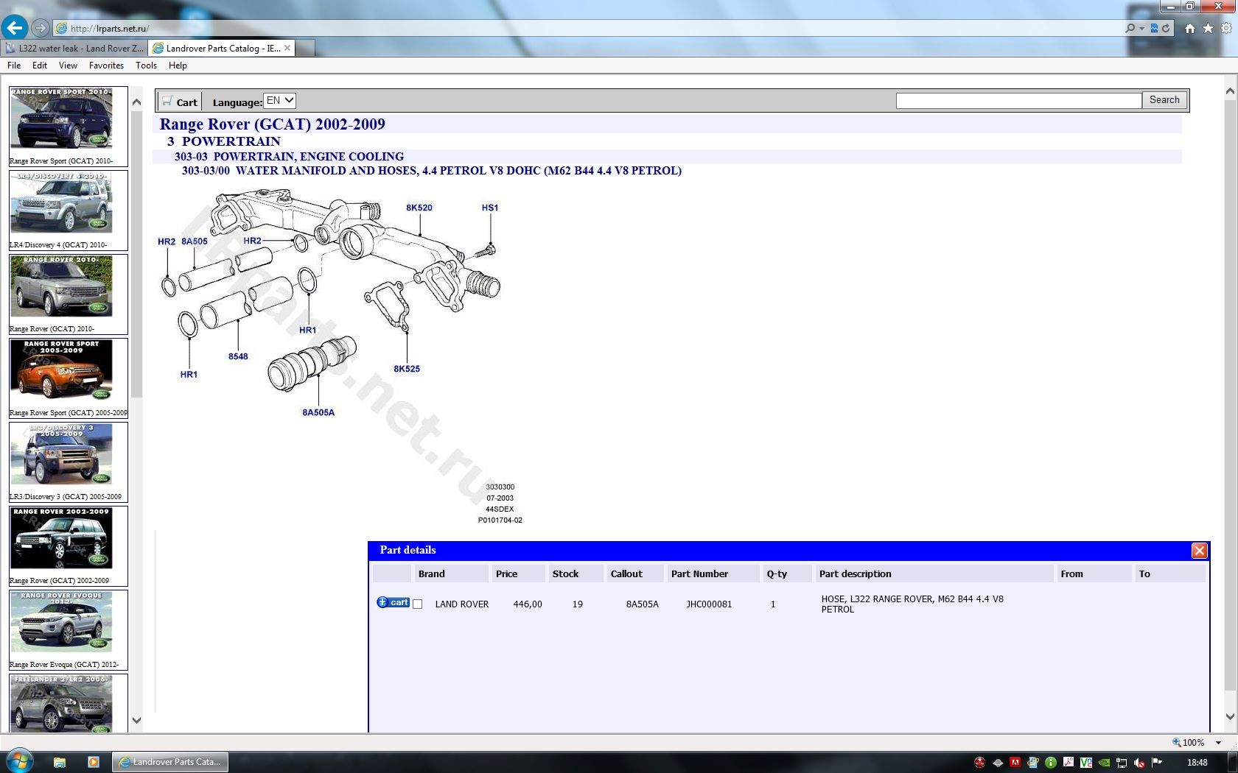Click the page scrollbar down arrow

1230,716
